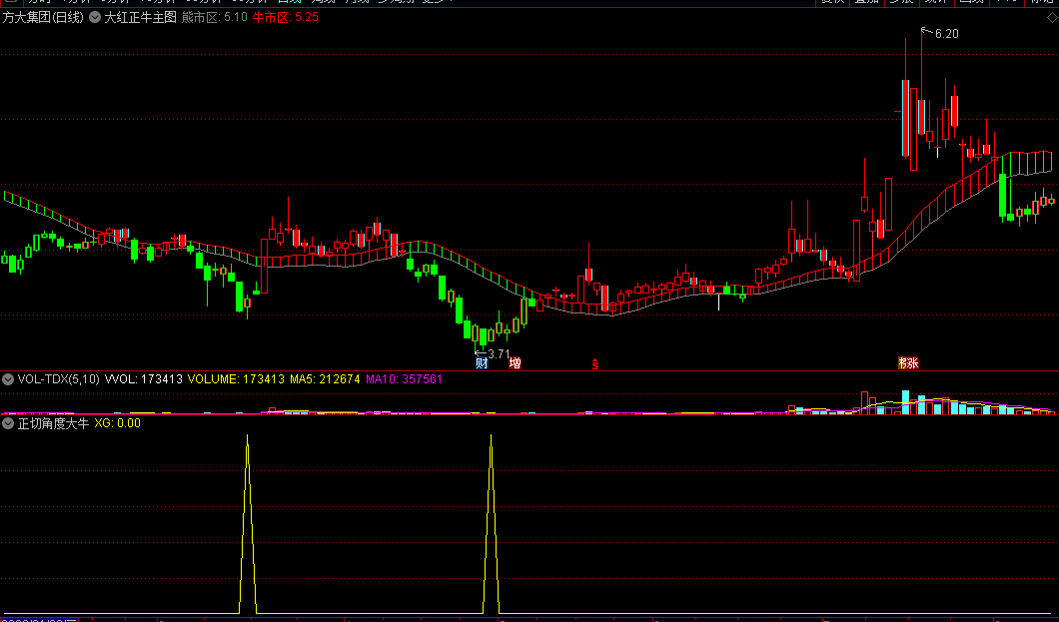1059x622 pixels.
Task: Click the first yellow XG signal spike
Action: pyautogui.click(x=247, y=523)
